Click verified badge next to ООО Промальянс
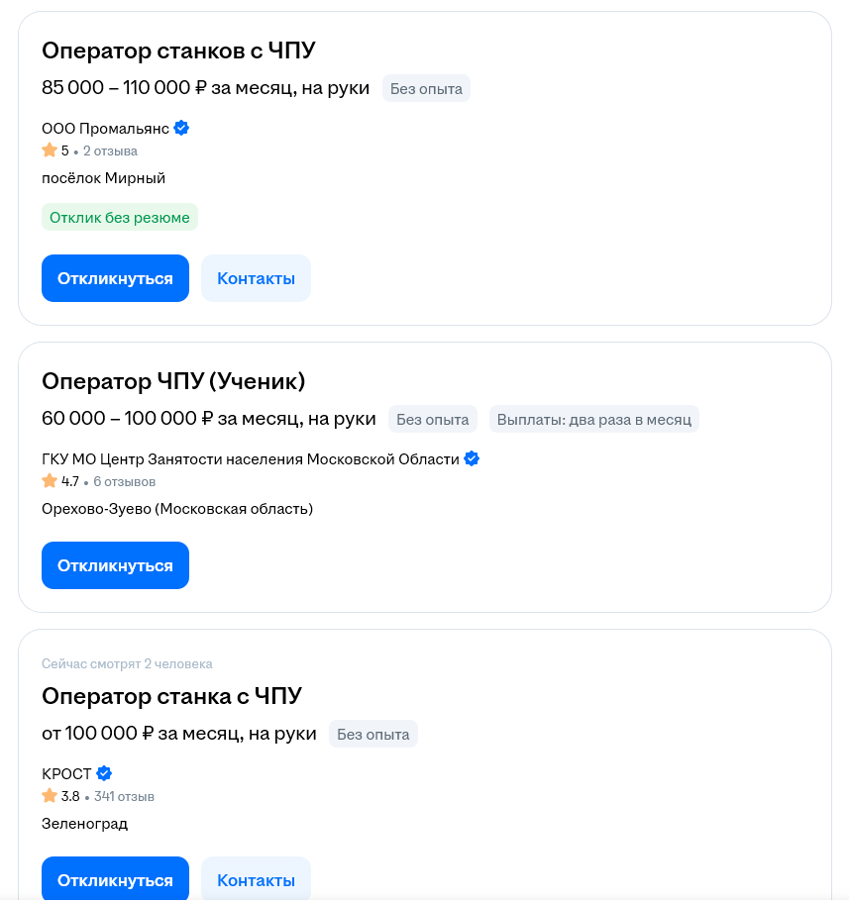849x903 pixels. coord(182,128)
